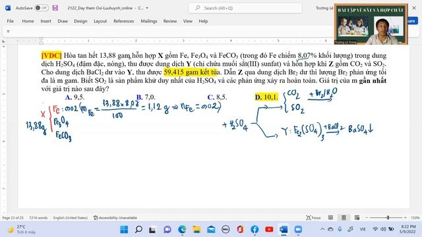Expand hidden system tray icons chevron
The image size is (422, 237).
[322, 229]
